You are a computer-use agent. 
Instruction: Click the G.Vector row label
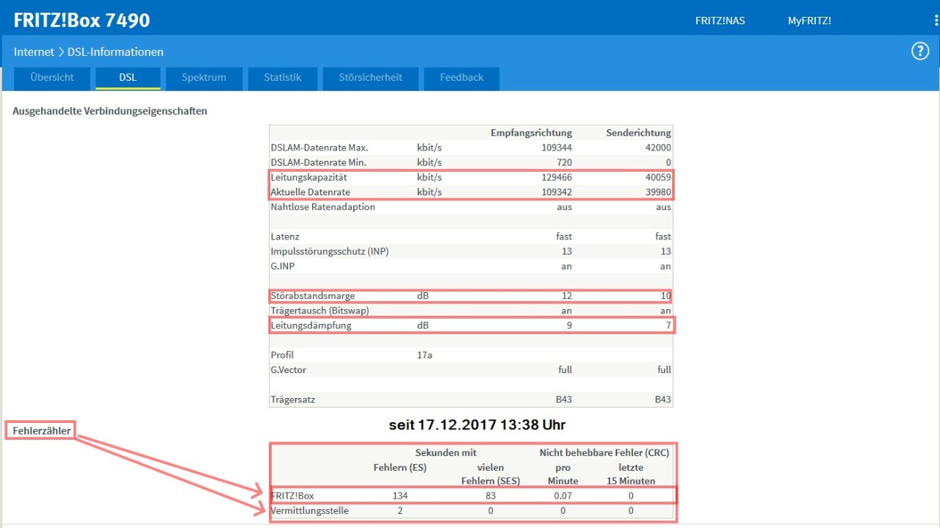[x=289, y=369]
